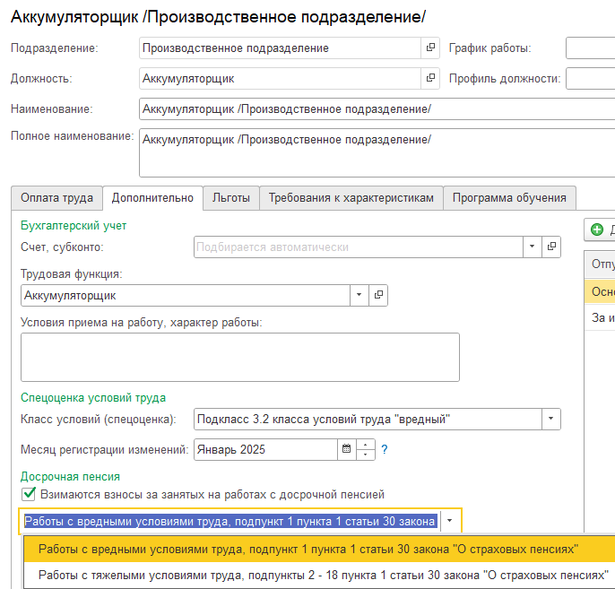Click open icon beside Трудовая функция field
This screenshot has height=589, width=615.
(378, 295)
